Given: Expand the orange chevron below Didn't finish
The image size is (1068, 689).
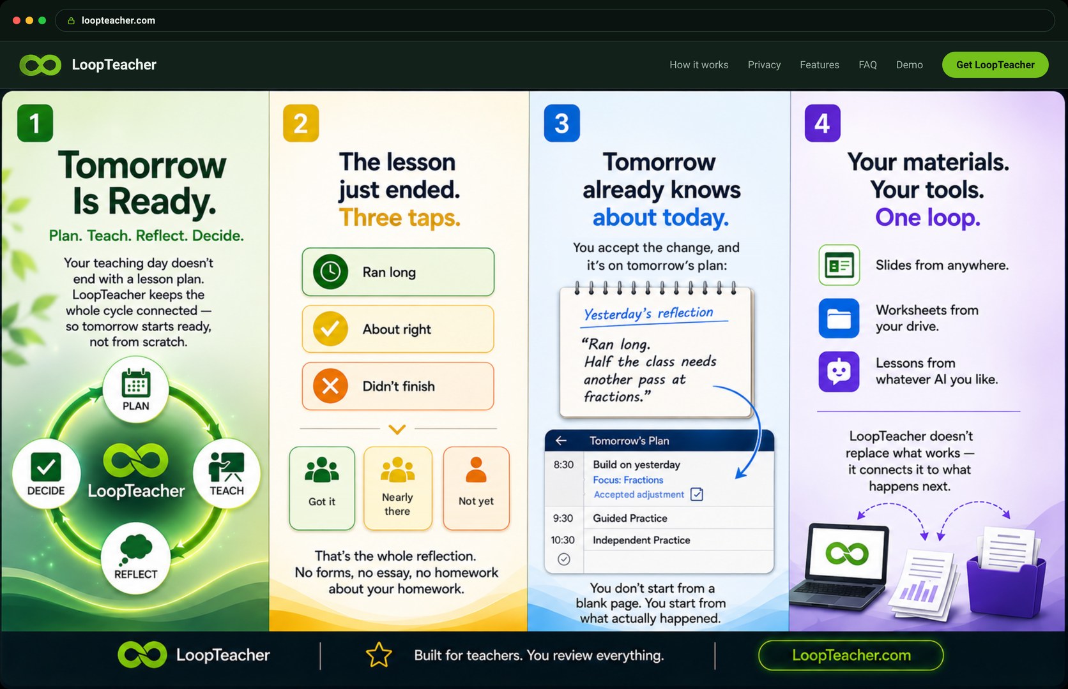Looking at the screenshot, I should click(397, 429).
